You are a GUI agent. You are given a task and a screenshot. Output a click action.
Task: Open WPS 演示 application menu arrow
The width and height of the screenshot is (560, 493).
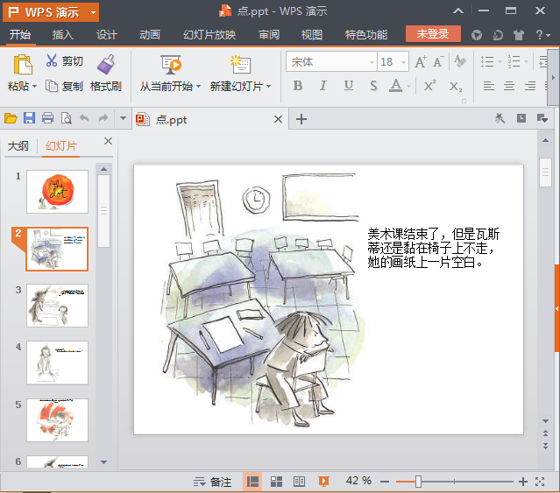[x=93, y=13]
